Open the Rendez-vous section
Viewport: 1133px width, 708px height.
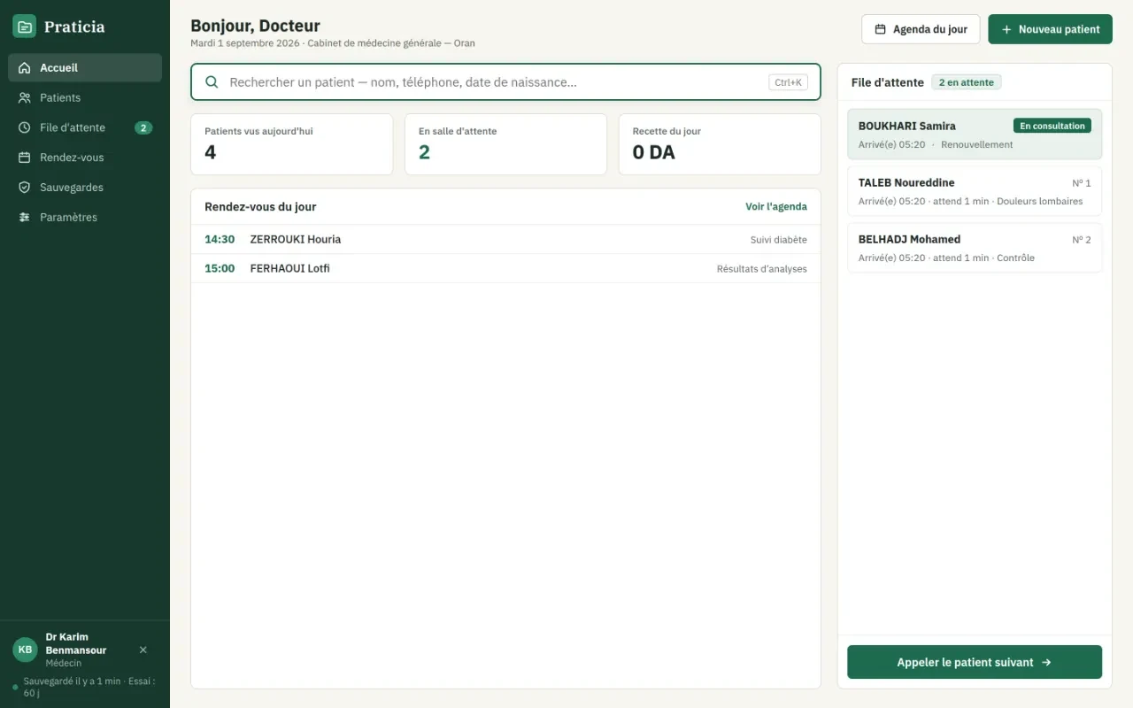pos(85,158)
